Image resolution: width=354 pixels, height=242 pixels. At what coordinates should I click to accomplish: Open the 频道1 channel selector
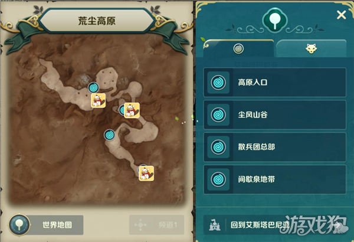tap(157, 225)
